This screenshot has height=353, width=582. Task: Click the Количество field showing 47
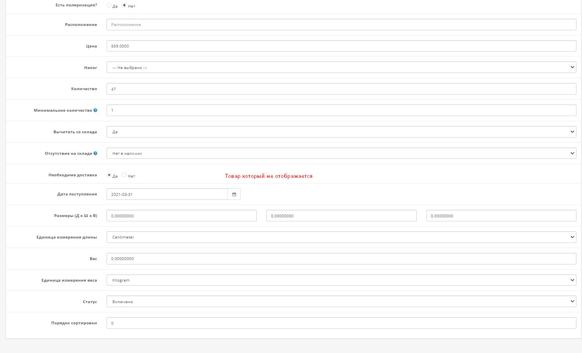point(341,89)
